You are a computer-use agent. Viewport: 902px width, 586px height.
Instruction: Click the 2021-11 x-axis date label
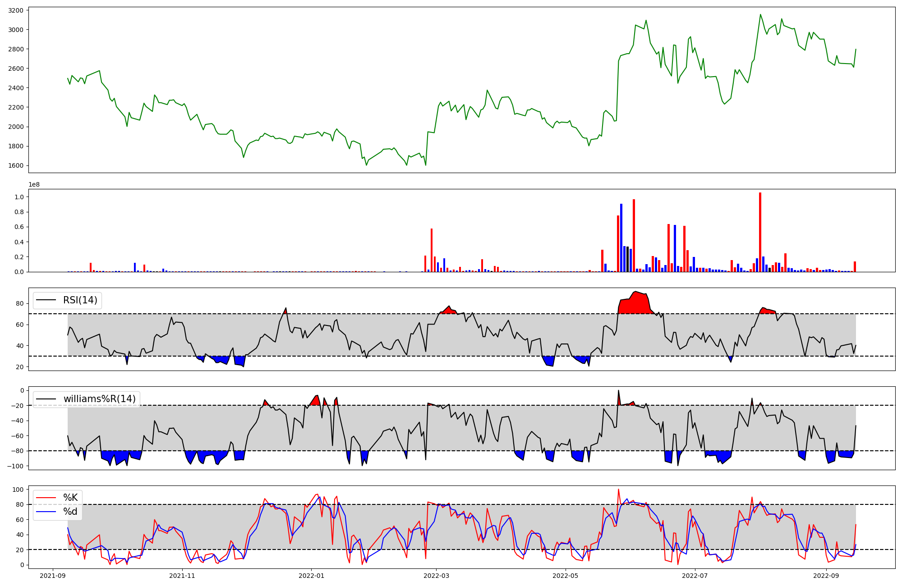(x=182, y=576)
